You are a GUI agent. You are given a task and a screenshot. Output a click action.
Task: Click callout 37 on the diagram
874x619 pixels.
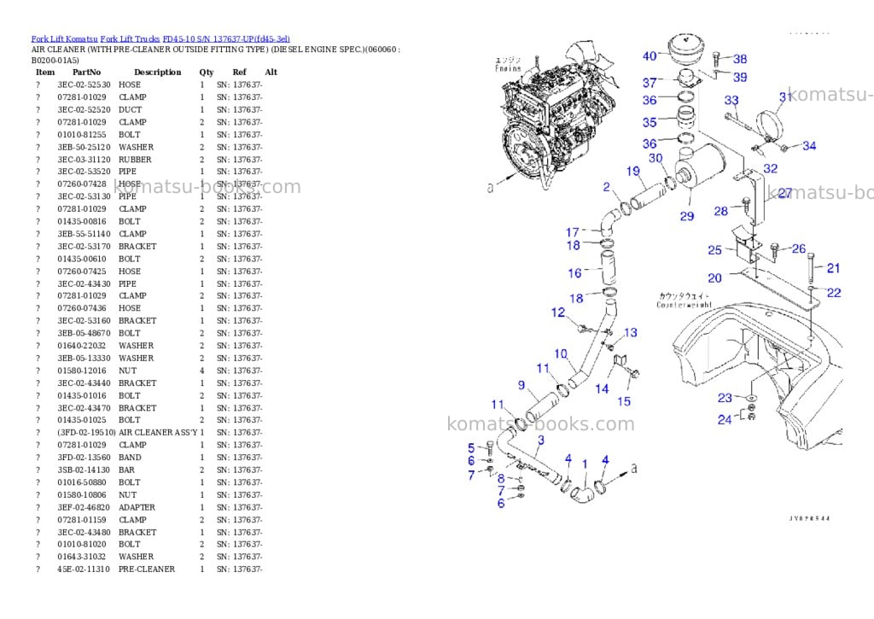tap(650, 83)
